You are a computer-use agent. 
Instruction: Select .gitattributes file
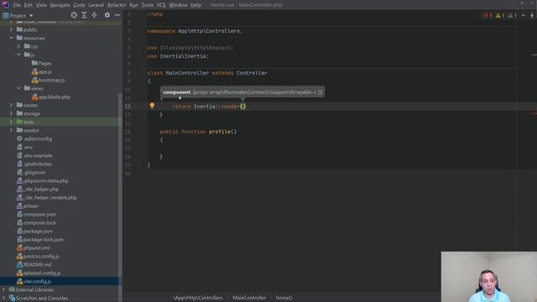click(x=38, y=164)
